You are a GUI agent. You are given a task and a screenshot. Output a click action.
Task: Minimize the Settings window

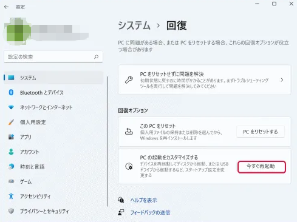click(257, 4)
